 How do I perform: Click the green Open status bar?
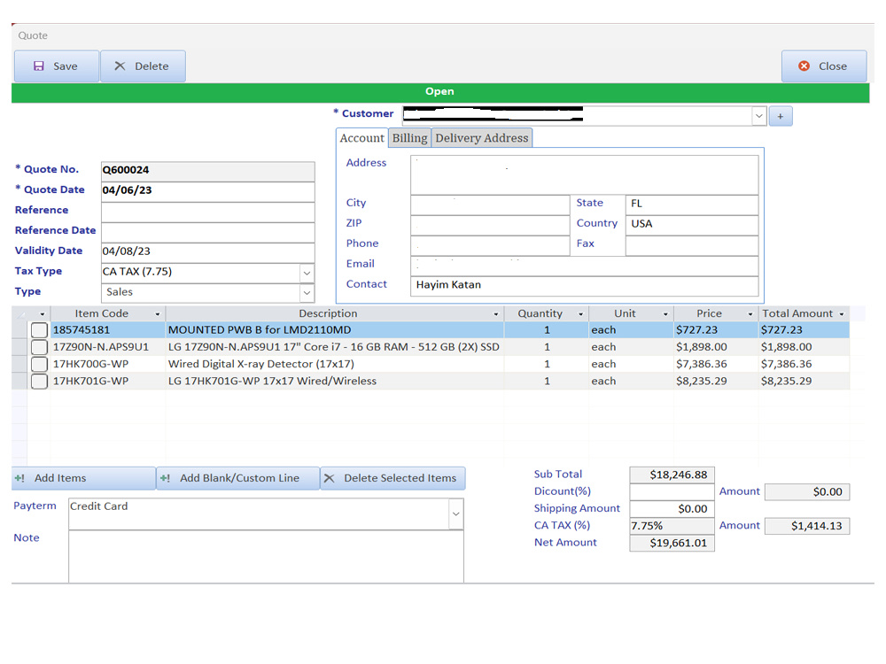click(440, 92)
